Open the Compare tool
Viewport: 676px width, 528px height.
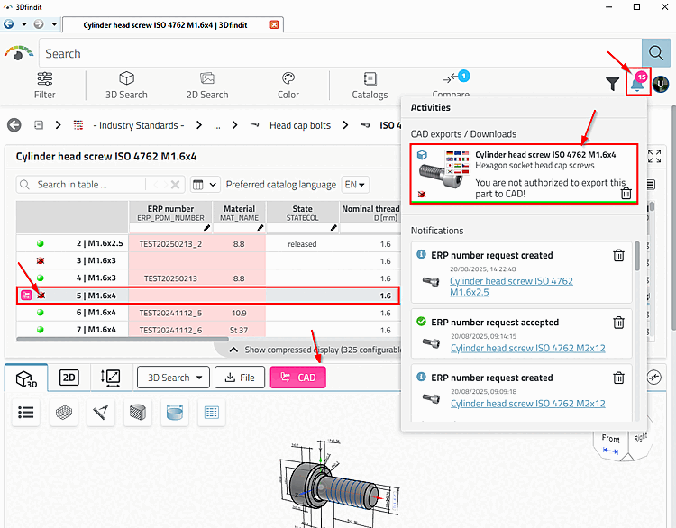coord(451,86)
